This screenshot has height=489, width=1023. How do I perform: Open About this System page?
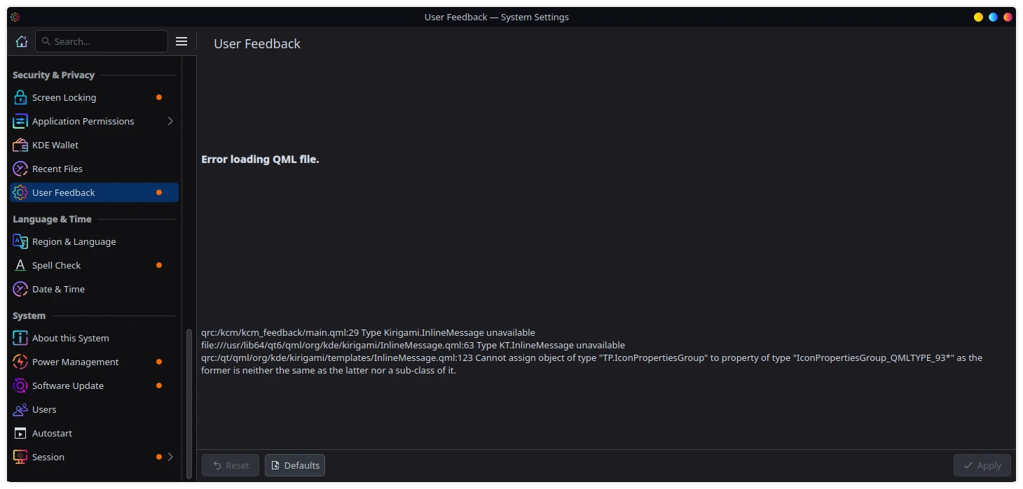[x=70, y=338]
